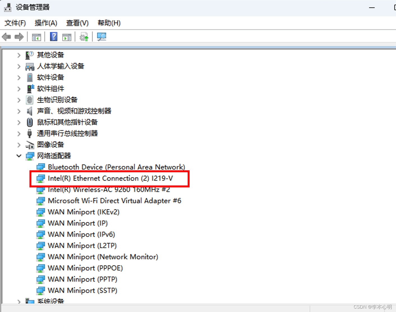Click the WAN Miniport (IKEv2) icon

click(41, 212)
